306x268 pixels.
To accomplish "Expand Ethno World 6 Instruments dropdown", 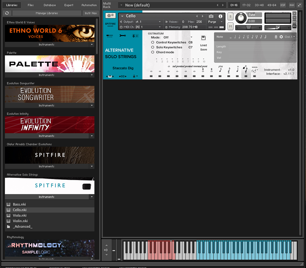I will (92, 44).
